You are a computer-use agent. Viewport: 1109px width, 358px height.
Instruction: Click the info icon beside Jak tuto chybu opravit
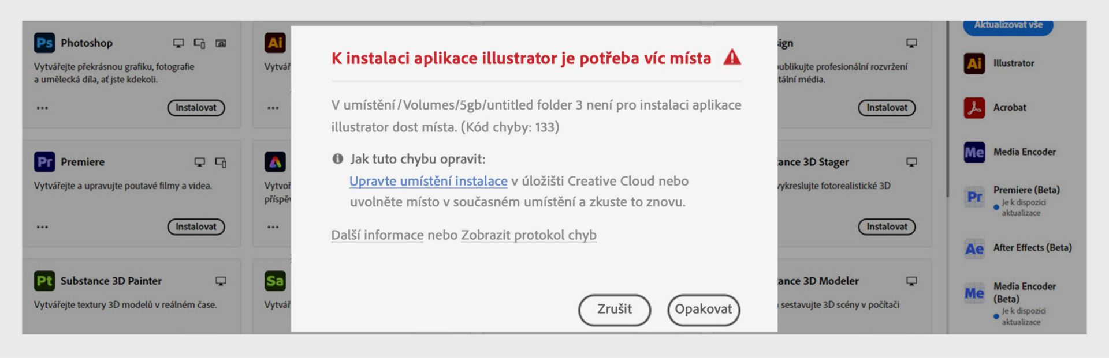point(338,159)
